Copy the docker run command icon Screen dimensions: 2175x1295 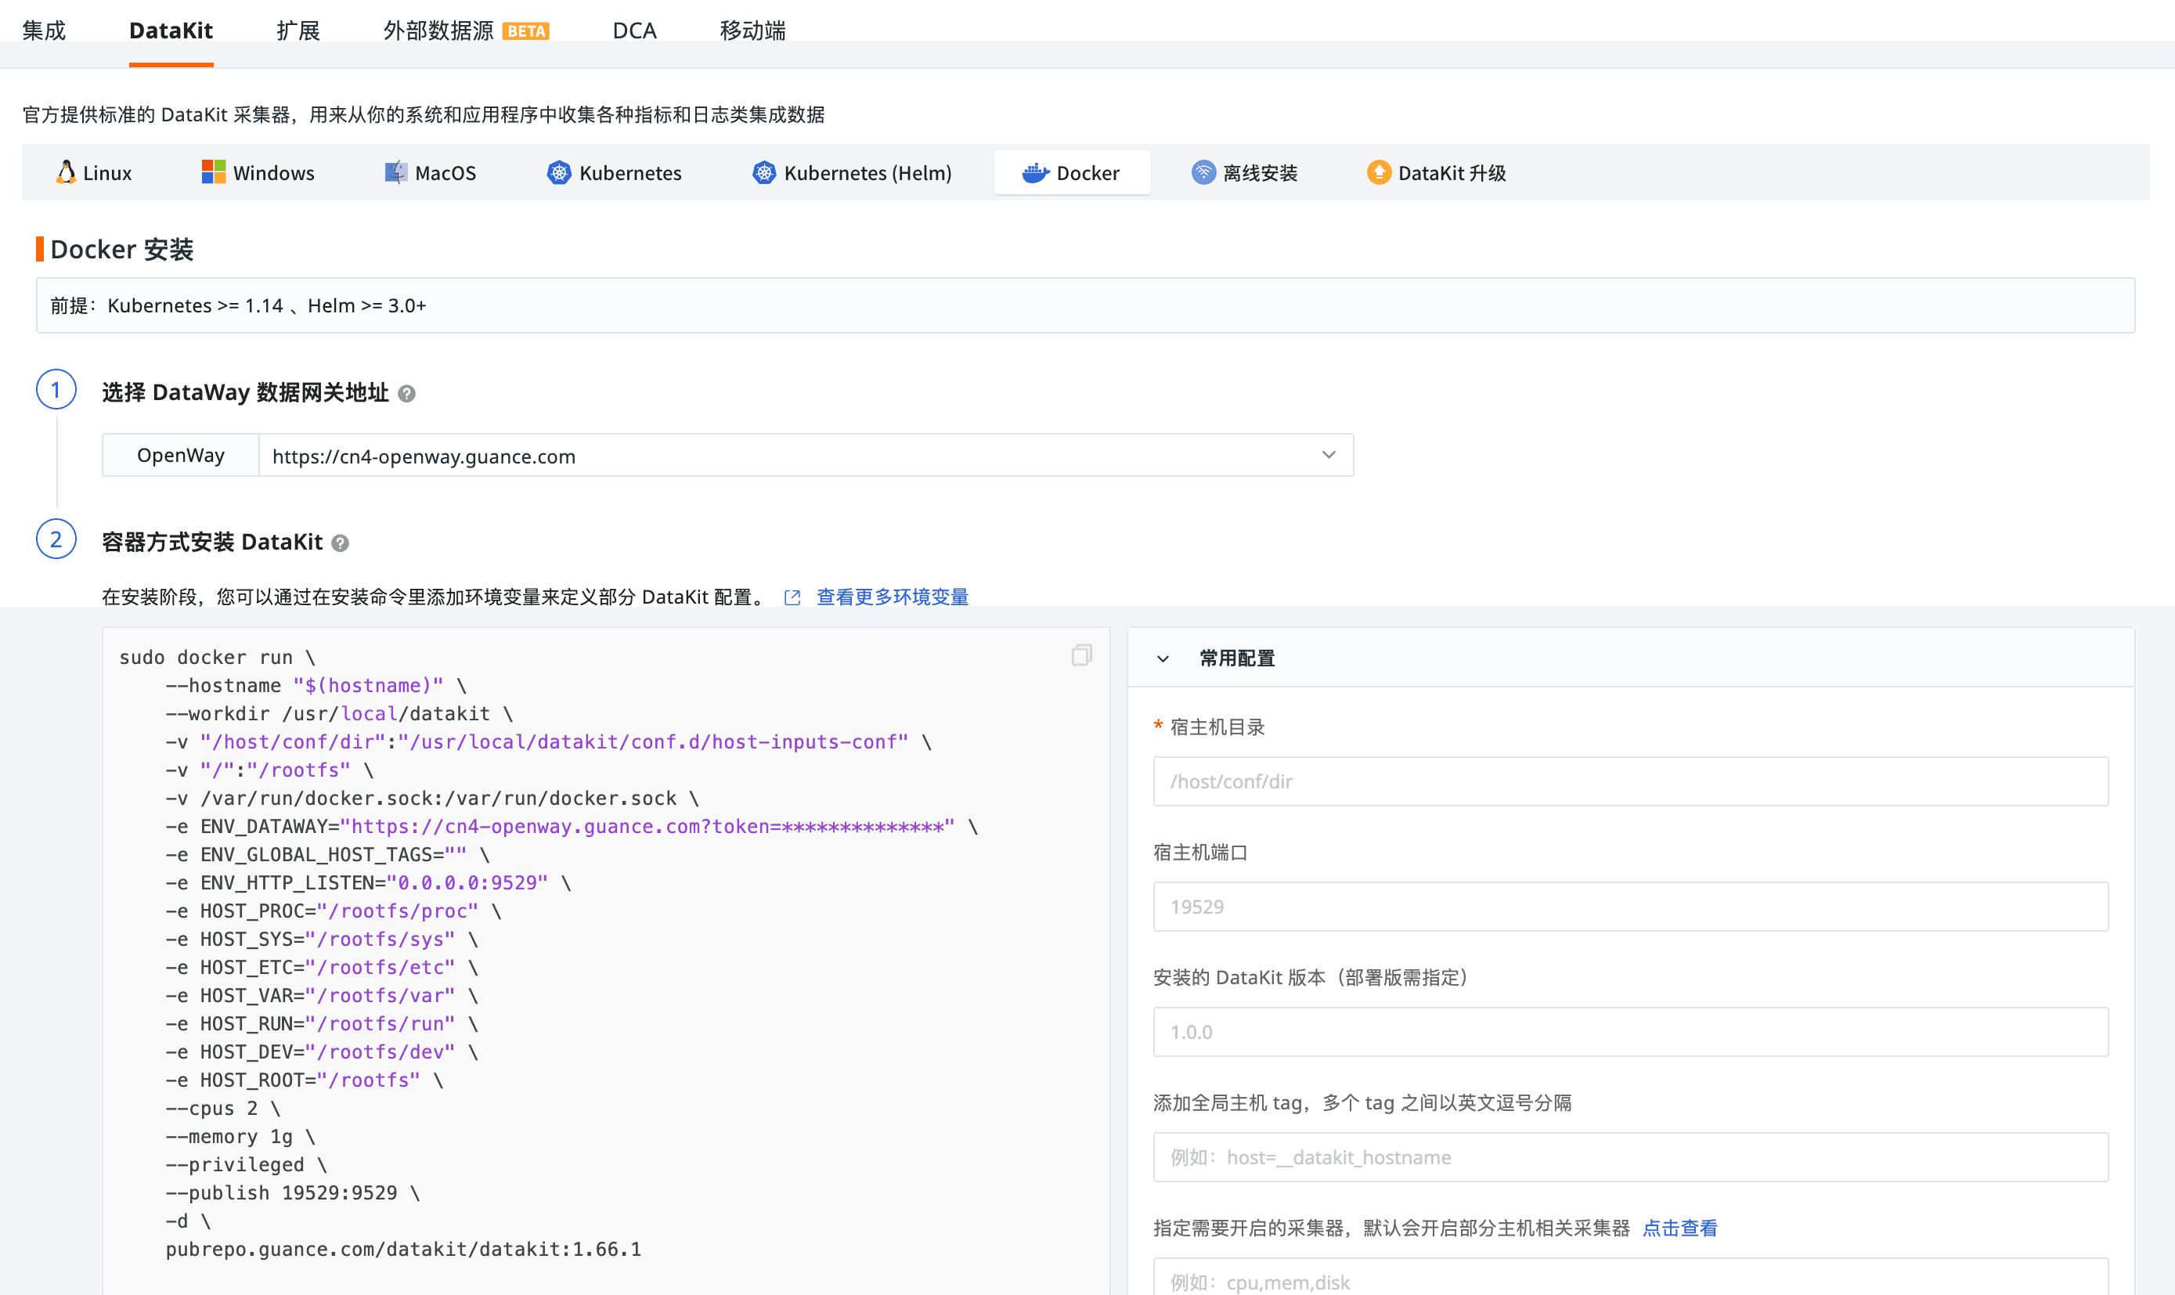(x=1081, y=655)
